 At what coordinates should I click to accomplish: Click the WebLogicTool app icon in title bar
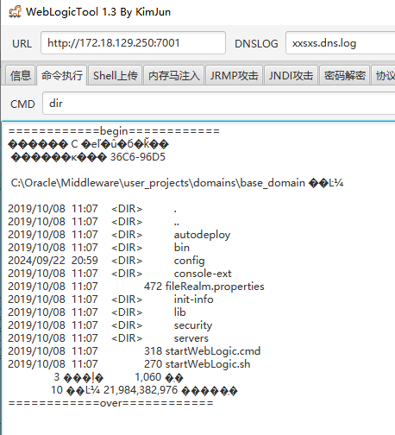15,12
